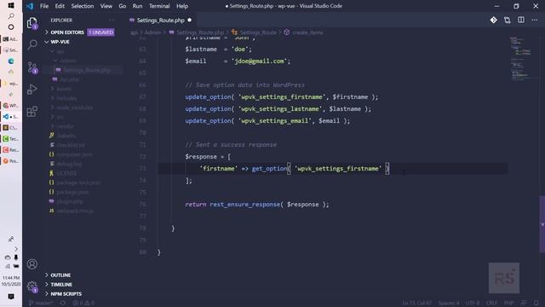Viewport: 545px width, 307px height.
Task: Open the notifications bell in status bar
Action: pyautogui.click(x=536, y=303)
